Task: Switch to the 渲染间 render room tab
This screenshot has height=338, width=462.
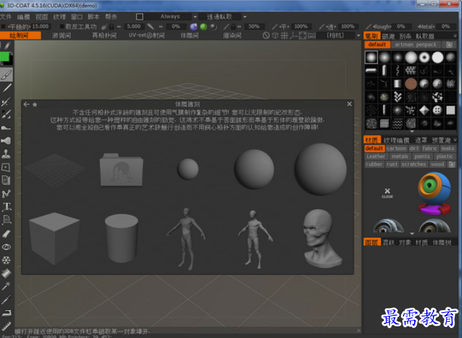Action: pos(232,36)
